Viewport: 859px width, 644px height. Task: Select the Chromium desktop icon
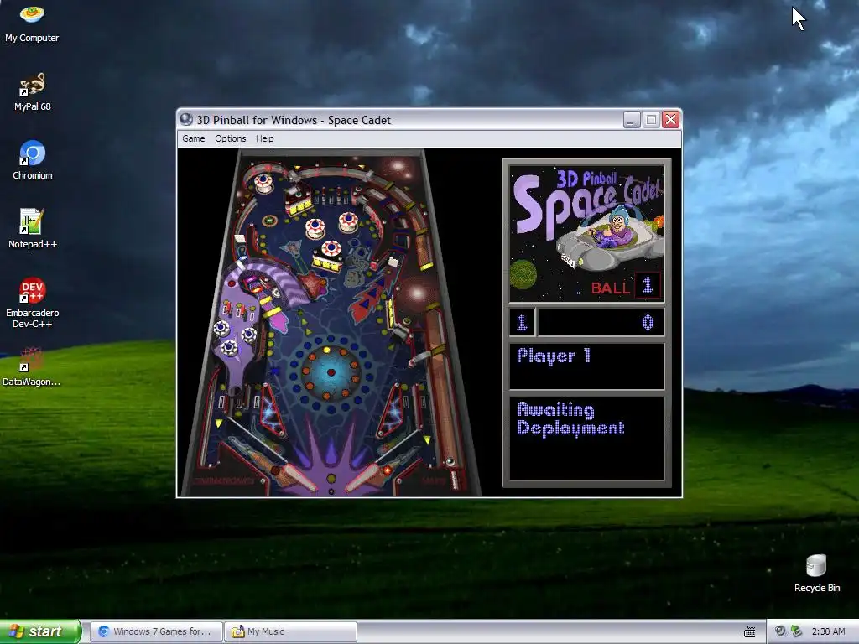click(x=33, y=160)
